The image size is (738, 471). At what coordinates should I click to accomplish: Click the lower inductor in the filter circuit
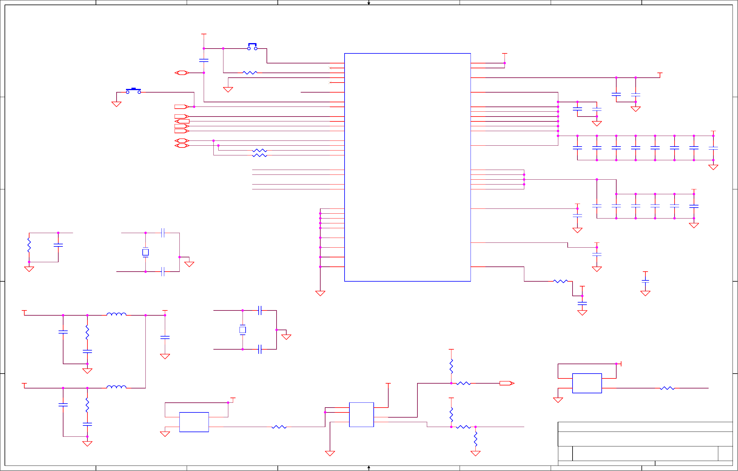click(x=116, y=387)
